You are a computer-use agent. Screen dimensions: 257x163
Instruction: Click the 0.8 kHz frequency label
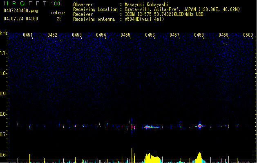pyautogui.click(x=3, y=114)
